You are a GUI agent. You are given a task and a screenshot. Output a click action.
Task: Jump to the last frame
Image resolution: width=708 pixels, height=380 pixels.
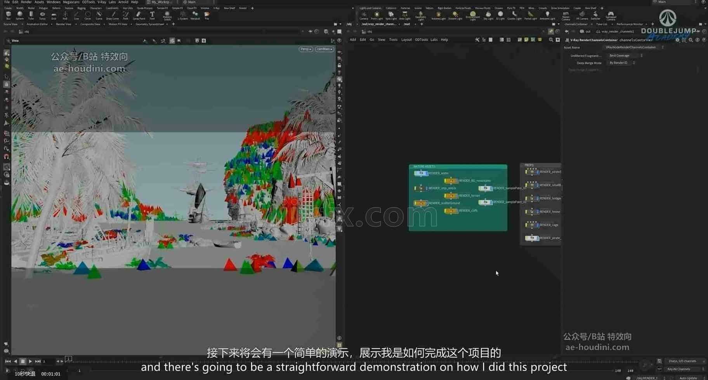[x=38, y=361]
